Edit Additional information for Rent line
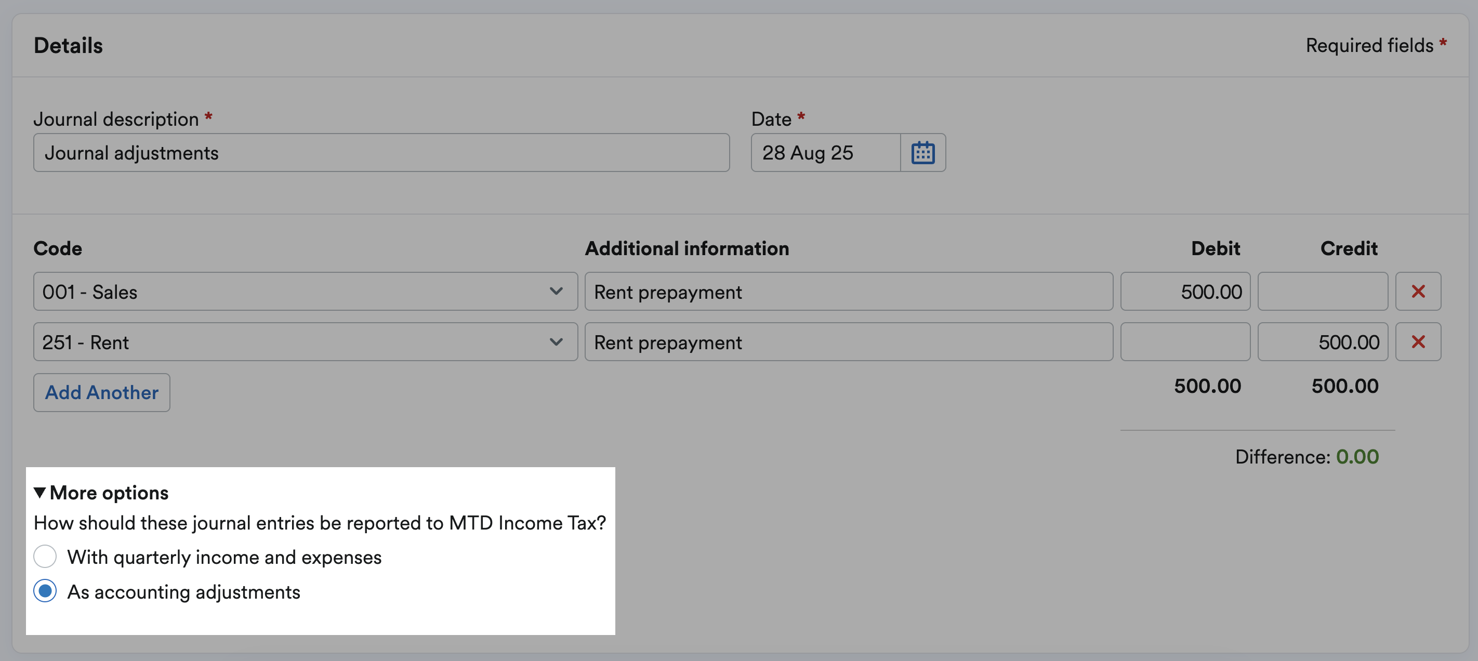Viewport: 1478px width, 661px height. 849,342
